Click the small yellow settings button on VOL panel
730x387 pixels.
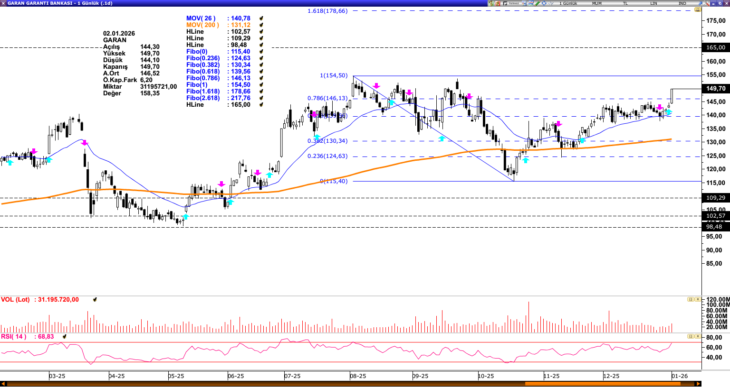691,299
